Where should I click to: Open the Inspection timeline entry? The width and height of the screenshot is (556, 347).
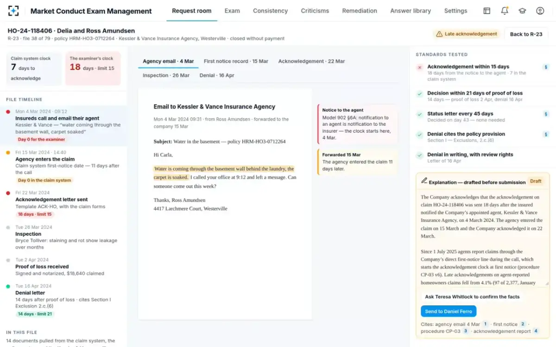(x=63, y=237)
